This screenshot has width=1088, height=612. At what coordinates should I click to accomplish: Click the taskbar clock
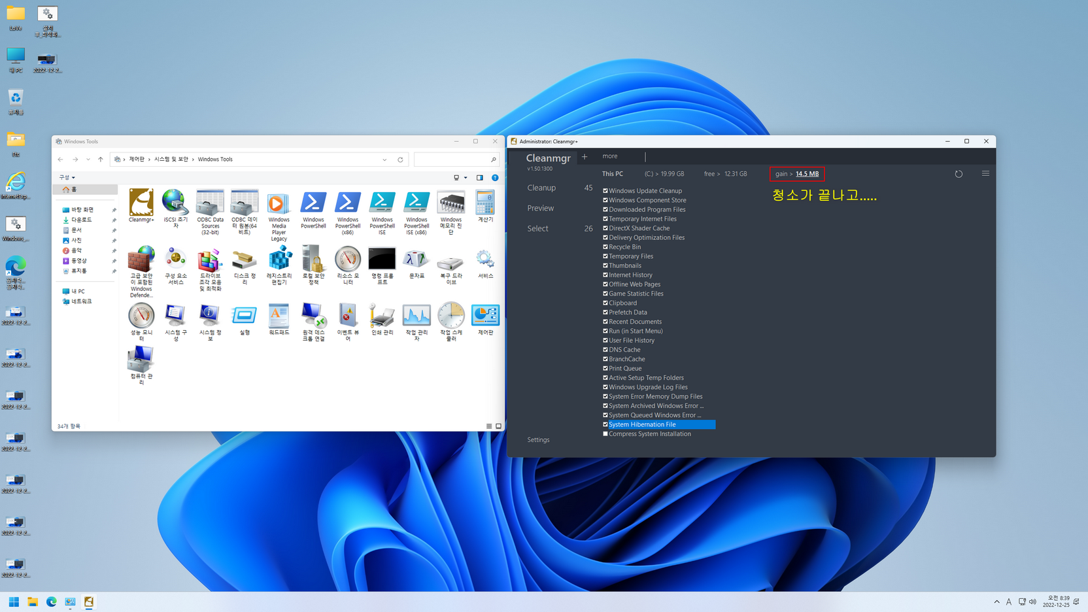tap(1057, 602)
